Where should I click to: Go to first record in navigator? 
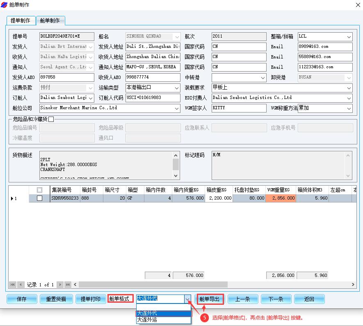click(x=12, y=285)
